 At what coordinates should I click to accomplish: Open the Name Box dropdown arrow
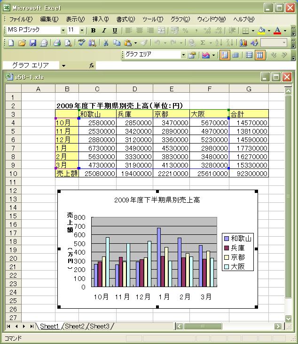[63, 65]
